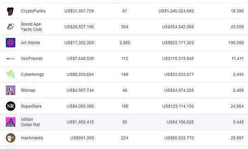Click the Blitmap collection name
The image size is (248, 149).
(28, 90)
